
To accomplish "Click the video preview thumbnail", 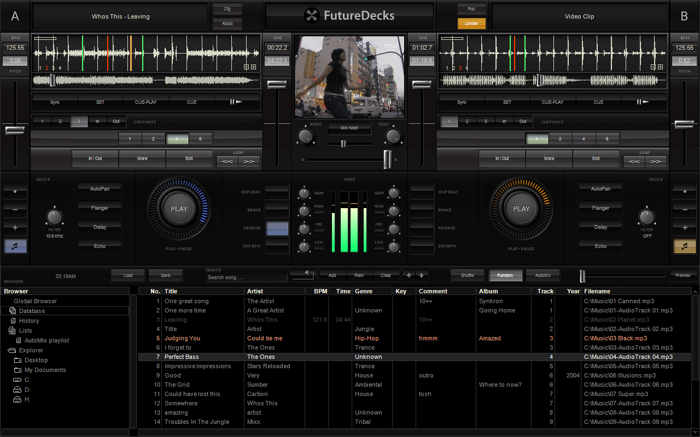I will click(x=350, y=77).
